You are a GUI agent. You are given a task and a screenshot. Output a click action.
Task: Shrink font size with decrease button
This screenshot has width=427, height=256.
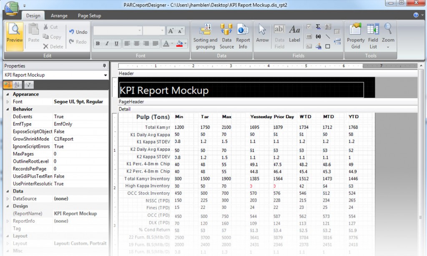point(180,31)
